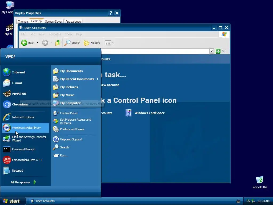
Task: Click the Display Properties help question mark
Action: pos(111,13)
